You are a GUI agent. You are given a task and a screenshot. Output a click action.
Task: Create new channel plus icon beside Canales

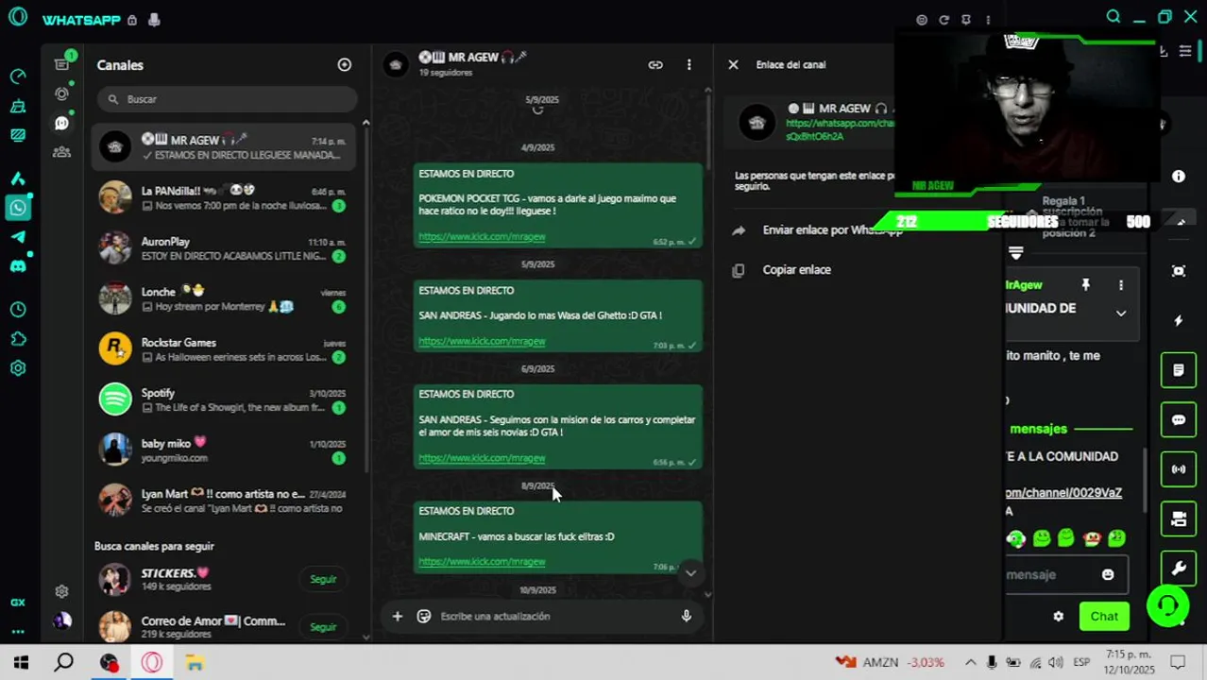click(345, 65)
